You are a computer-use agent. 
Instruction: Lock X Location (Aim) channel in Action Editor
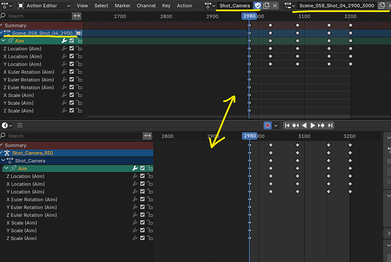[x=79, y=56]
